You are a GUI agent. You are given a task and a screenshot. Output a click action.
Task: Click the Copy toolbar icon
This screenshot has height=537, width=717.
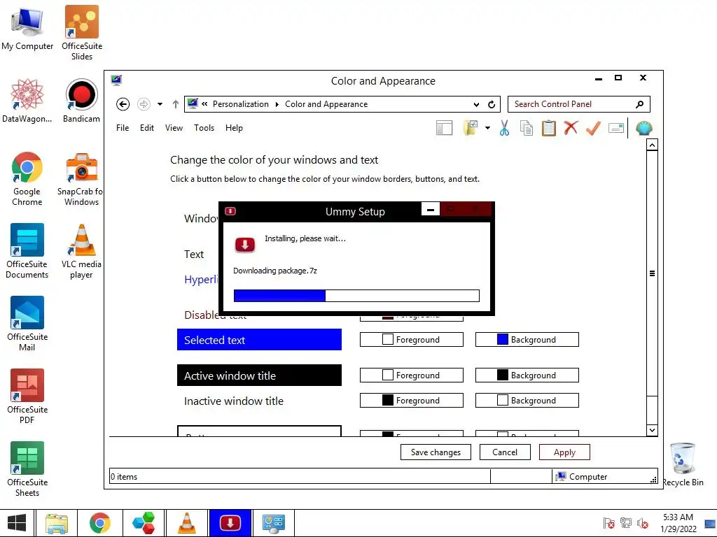[527, 128]
